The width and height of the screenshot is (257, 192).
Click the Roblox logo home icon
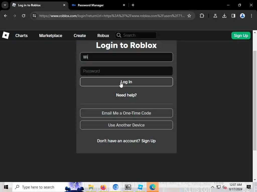[x=6, y=35]
